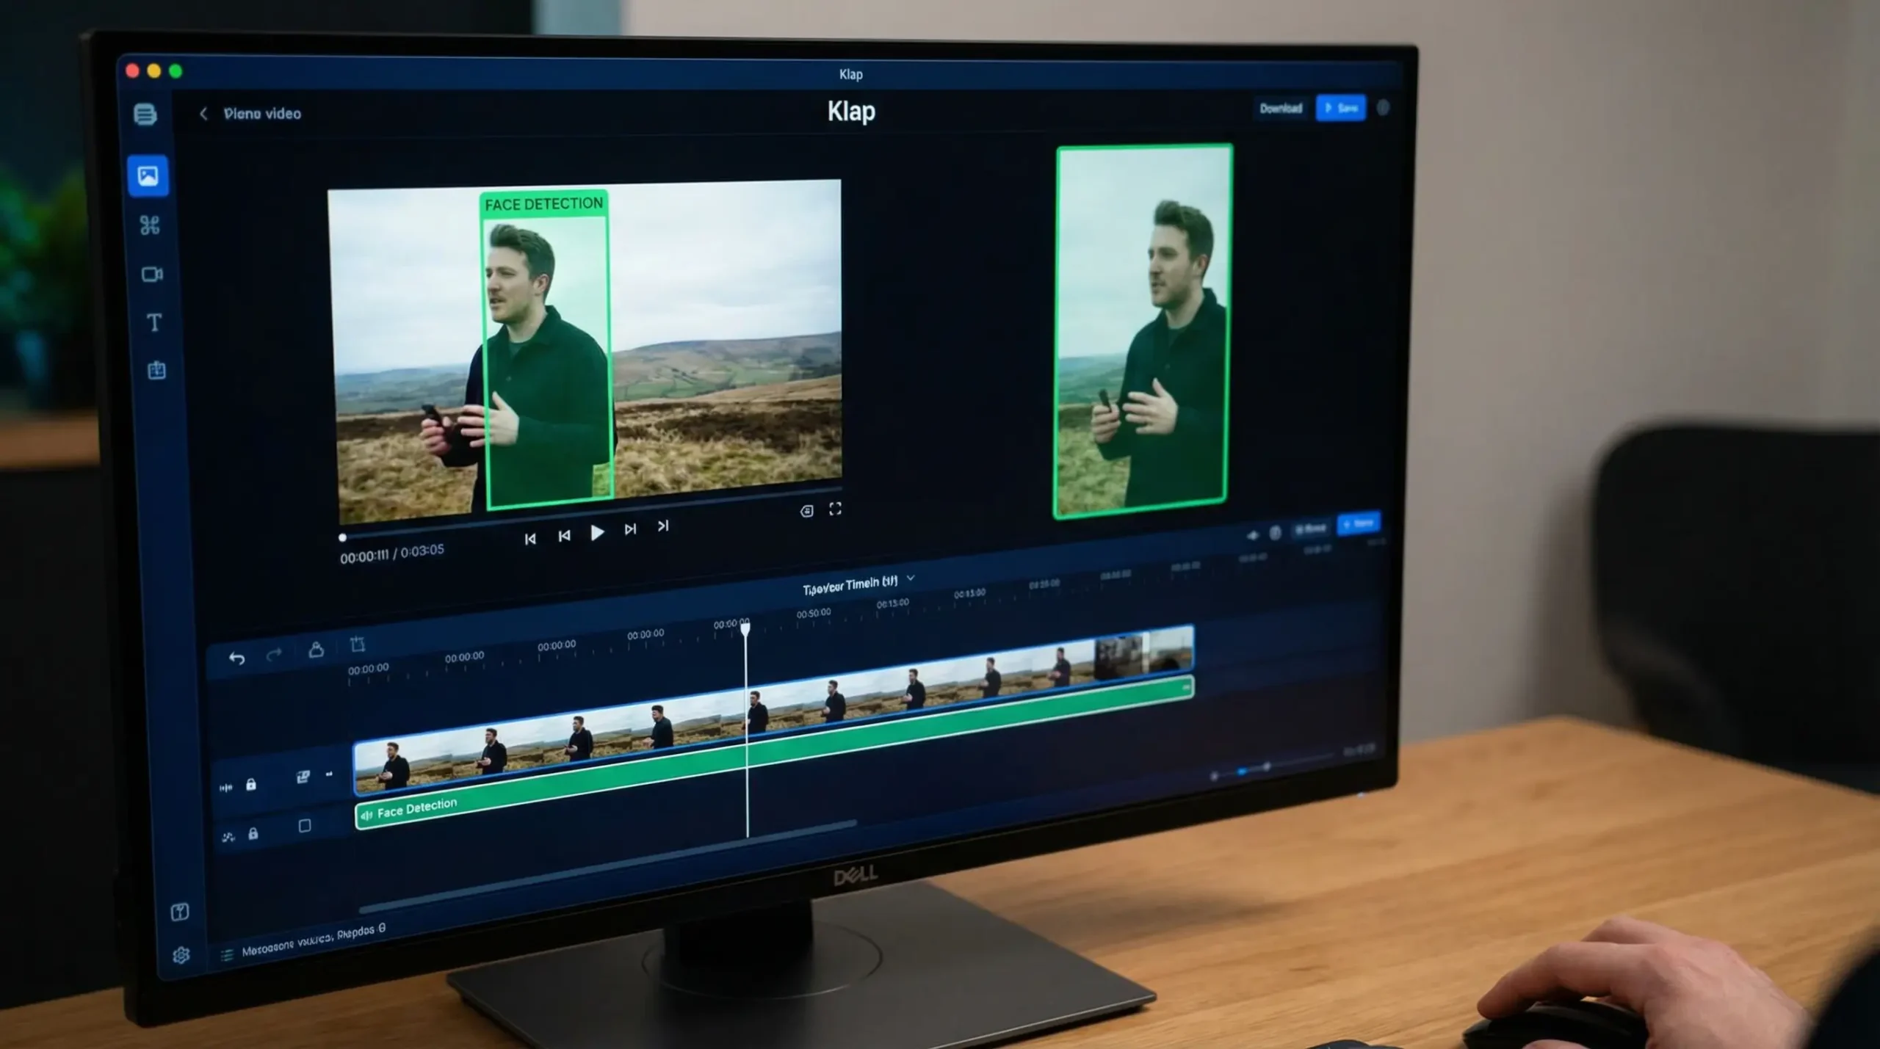
Task: Toggle the captions icon under the preview
Action: [x=806, y=511]
